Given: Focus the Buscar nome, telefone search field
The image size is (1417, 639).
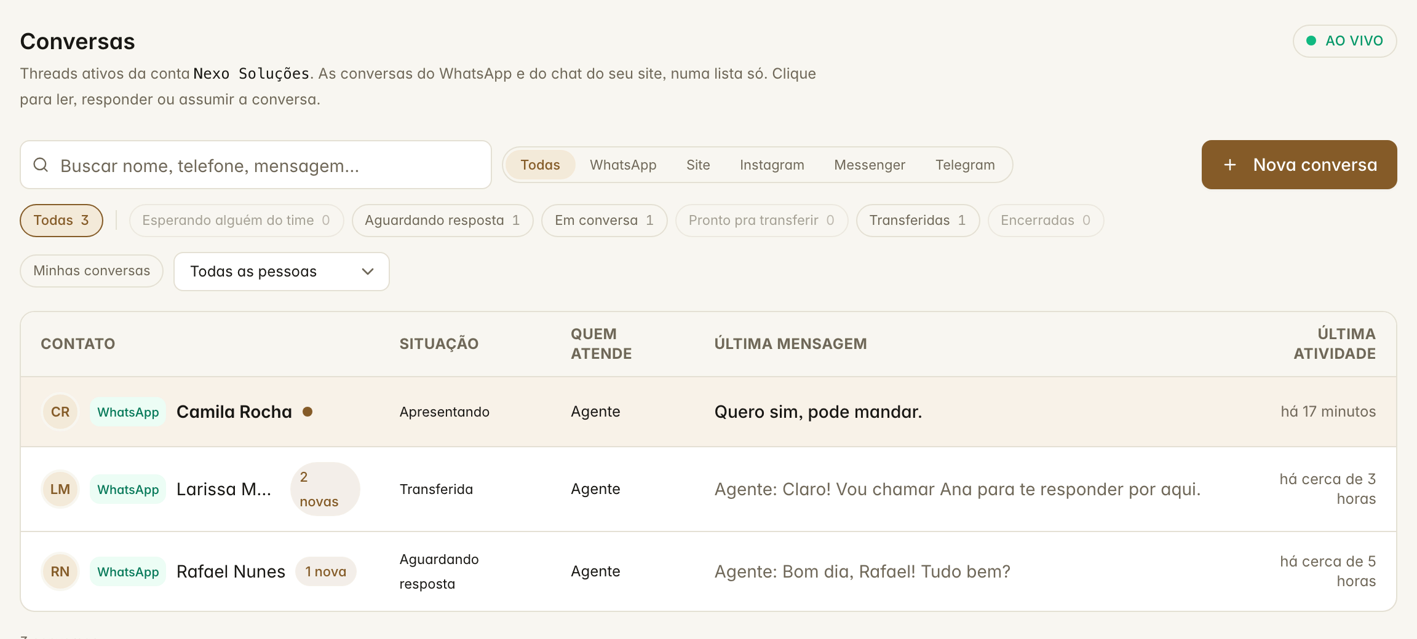Looking at the screenshot, I should point(256,165).
